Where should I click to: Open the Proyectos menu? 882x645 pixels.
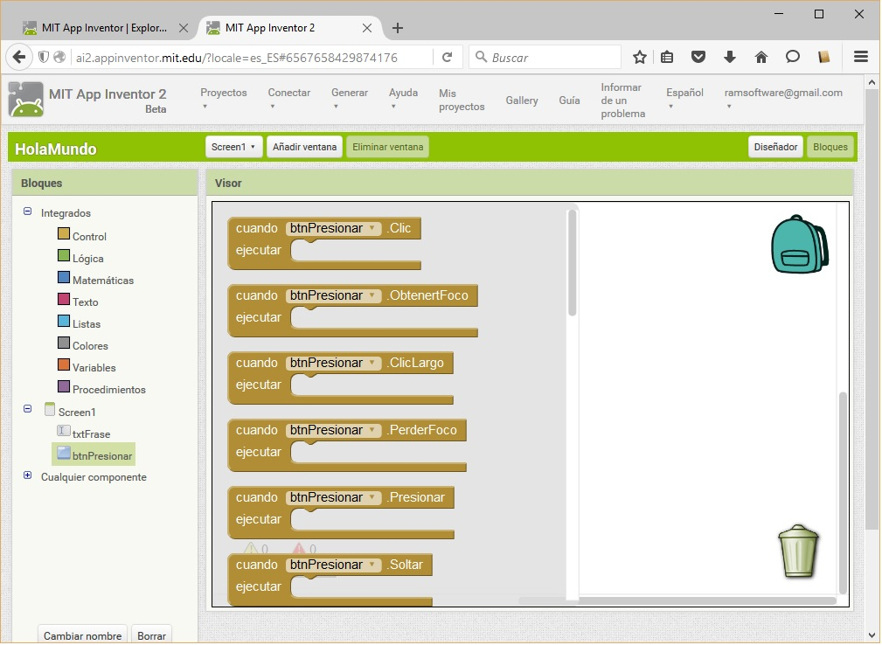(224, 98)
